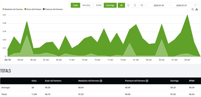This screenshot has width=201, height=97.
Task: Click help icon beside Mediation Ad Partners column
Action: (101, 81)
